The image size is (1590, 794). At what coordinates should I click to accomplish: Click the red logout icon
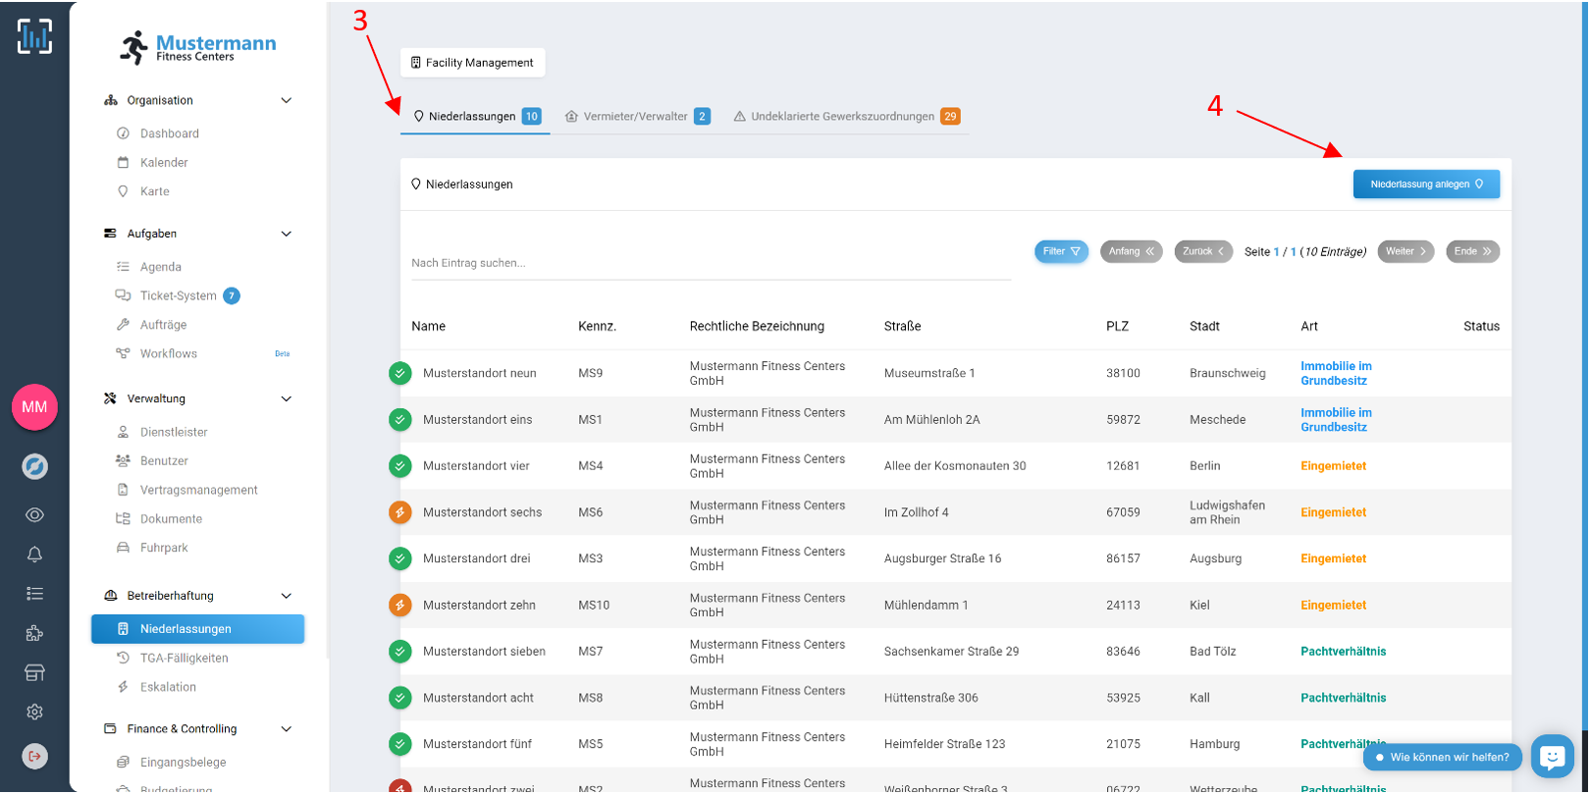pyautogui.click(x=34, y=756)
